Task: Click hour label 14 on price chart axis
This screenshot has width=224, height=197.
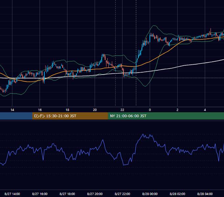Action: pyautogui.click(x=12, y=110)
